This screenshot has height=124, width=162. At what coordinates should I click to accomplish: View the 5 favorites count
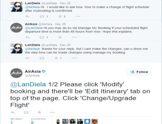coord(32,122)
